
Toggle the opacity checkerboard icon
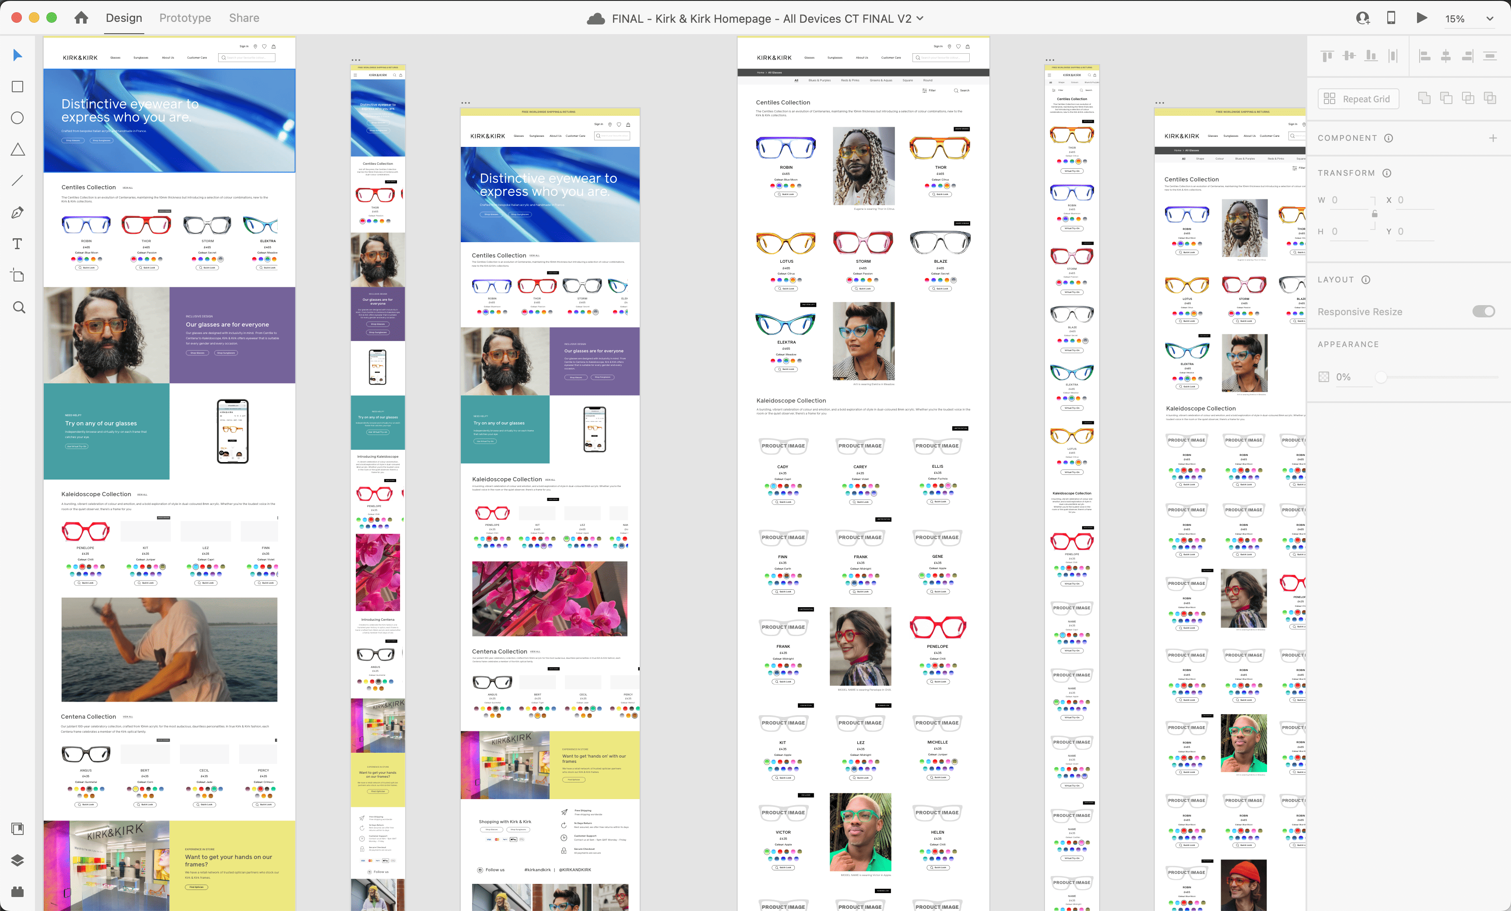1323,377
